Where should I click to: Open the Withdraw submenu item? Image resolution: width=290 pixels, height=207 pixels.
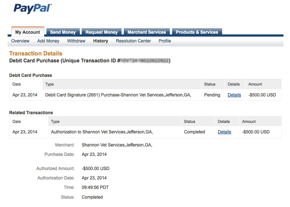pos(76,41)
